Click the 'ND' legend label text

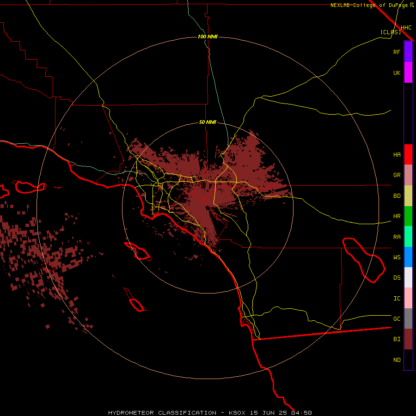click(x=397, y=360)
